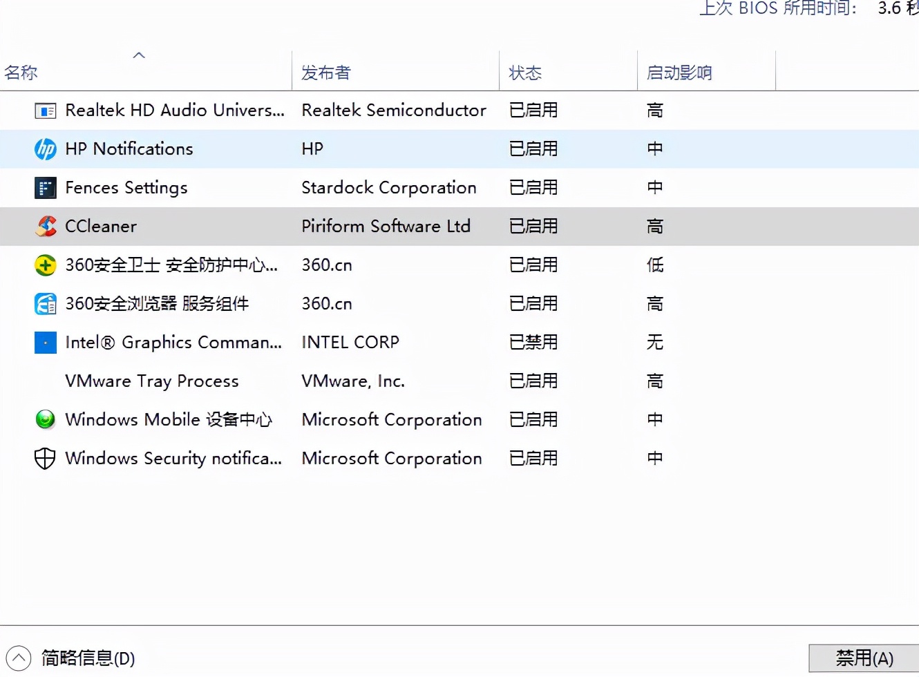Click publisher Stardock Corporation

click(x=389, y=188)
